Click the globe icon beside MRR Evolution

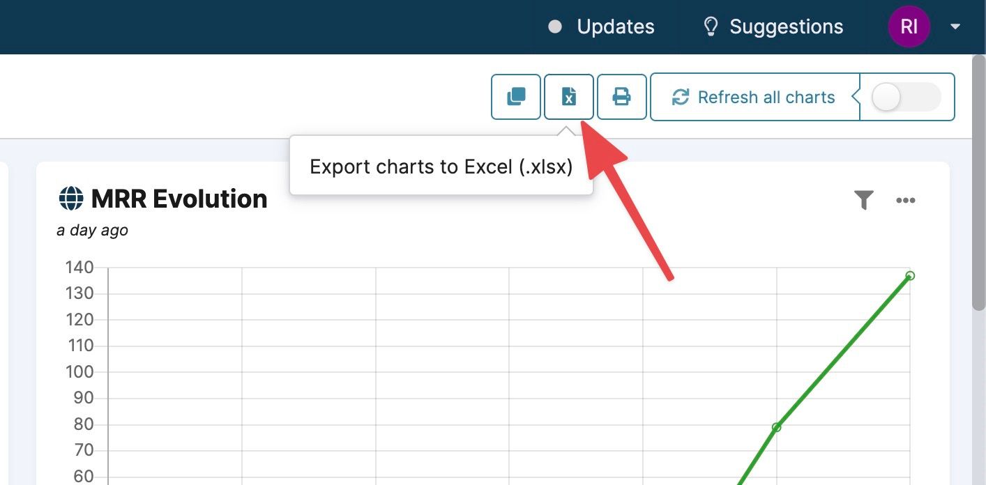click(x=70, y=199)
